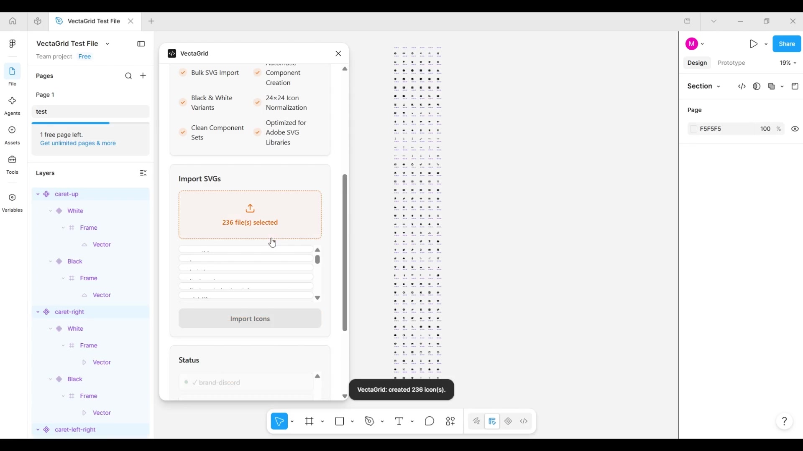
Task: Open the Figma main menu icon
Action: (12, 44)
